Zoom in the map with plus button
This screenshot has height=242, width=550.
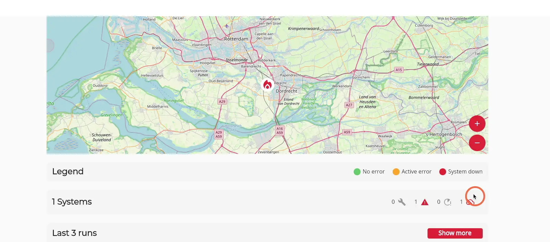click(x=477, y=124)
